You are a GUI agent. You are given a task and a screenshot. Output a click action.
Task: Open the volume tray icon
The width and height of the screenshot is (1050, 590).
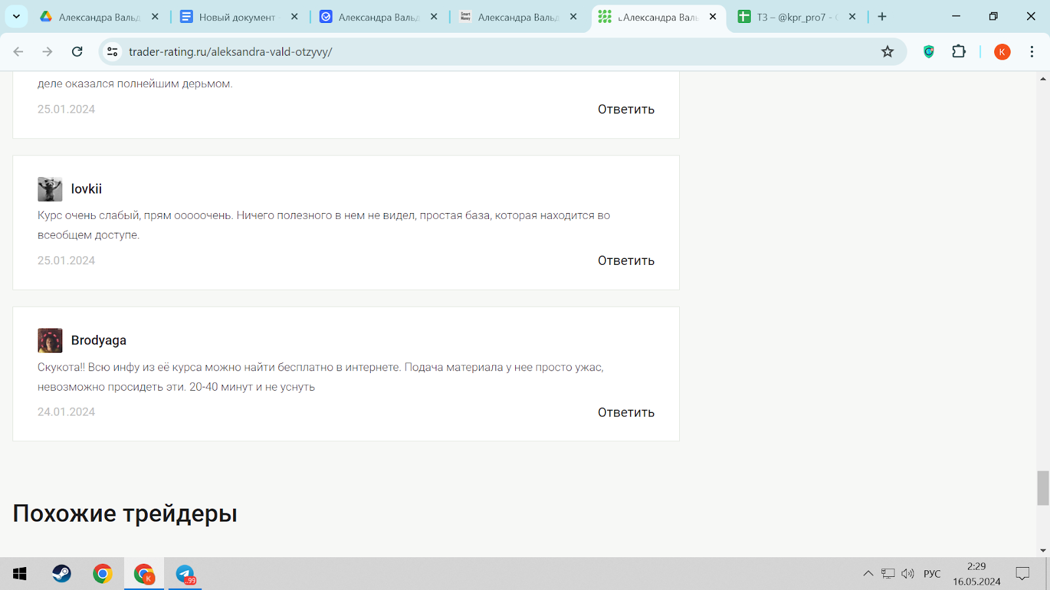tap(908, 574)
